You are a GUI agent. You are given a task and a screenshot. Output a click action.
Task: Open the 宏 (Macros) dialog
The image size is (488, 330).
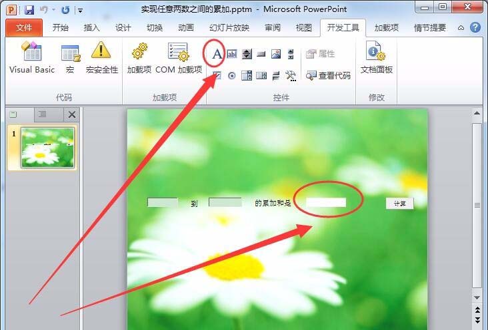[70, 58]
